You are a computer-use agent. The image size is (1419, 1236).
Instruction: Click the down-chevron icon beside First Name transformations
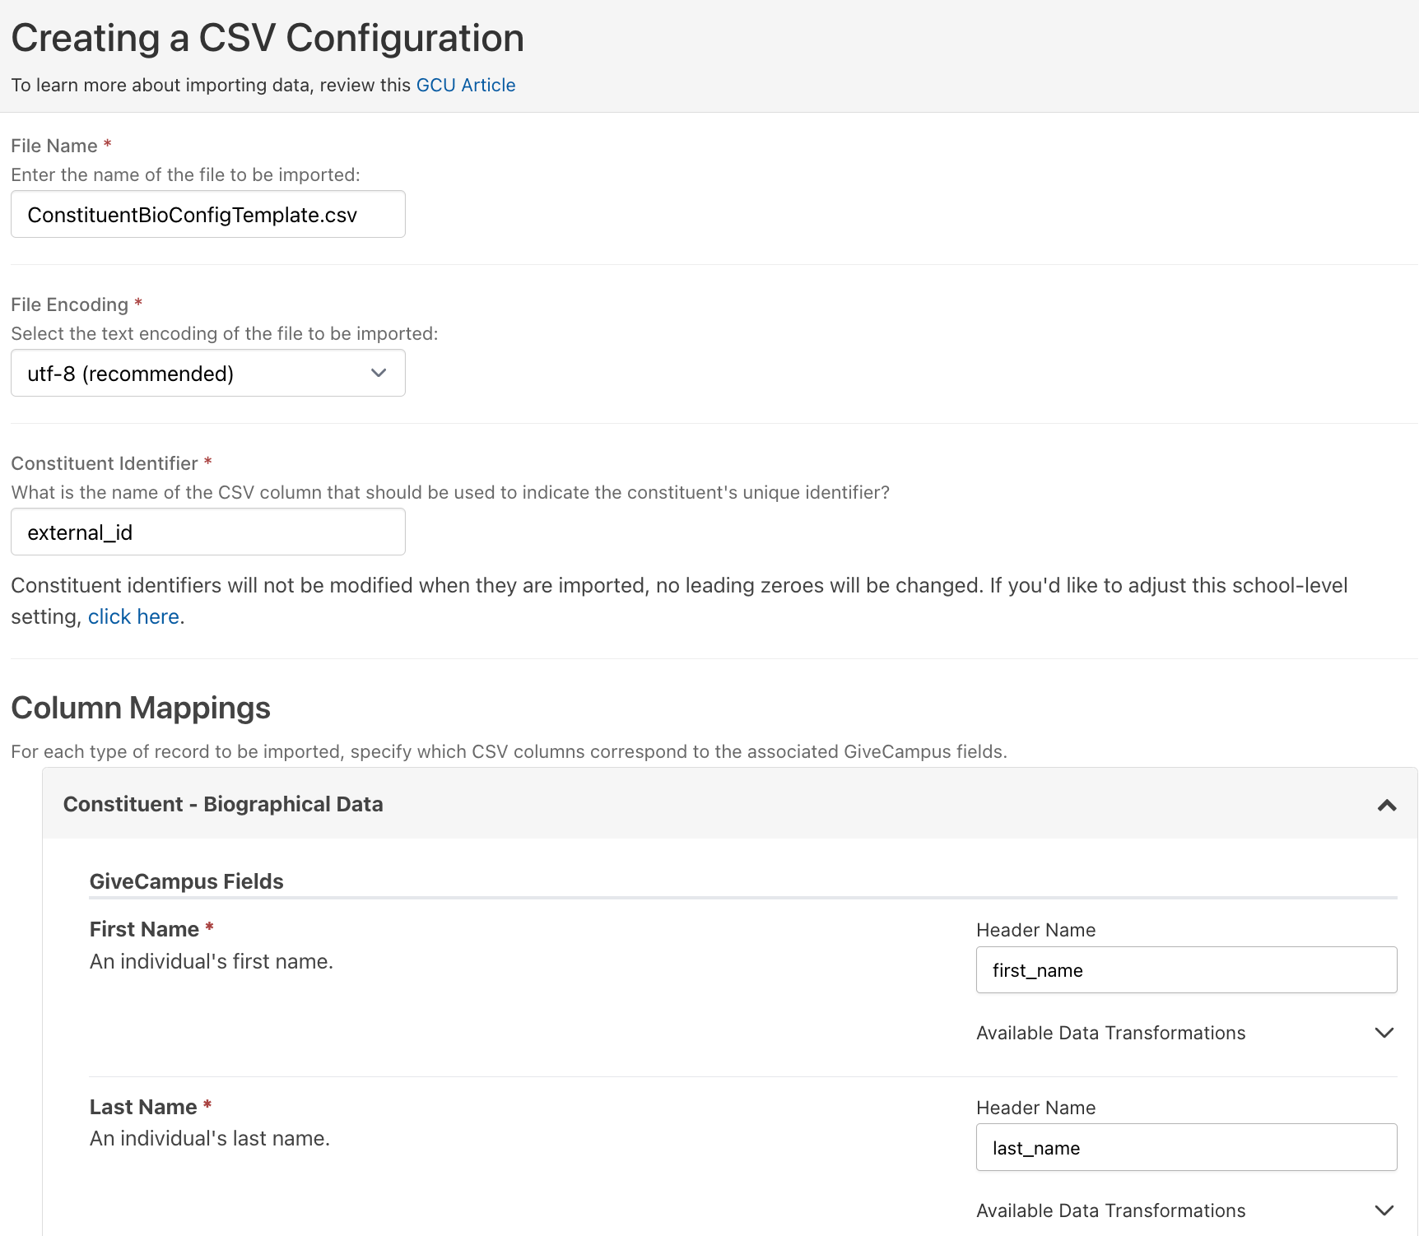click(x=1384, y=1034)
